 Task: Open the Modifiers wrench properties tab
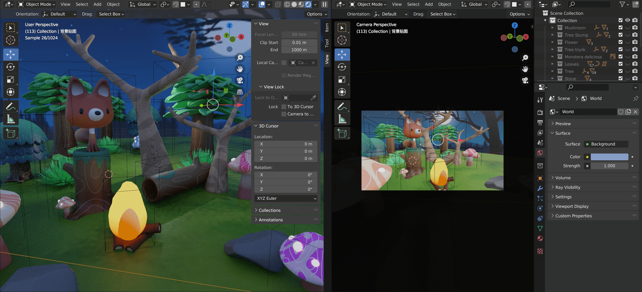pyautogui.click(x=540, y=188)
